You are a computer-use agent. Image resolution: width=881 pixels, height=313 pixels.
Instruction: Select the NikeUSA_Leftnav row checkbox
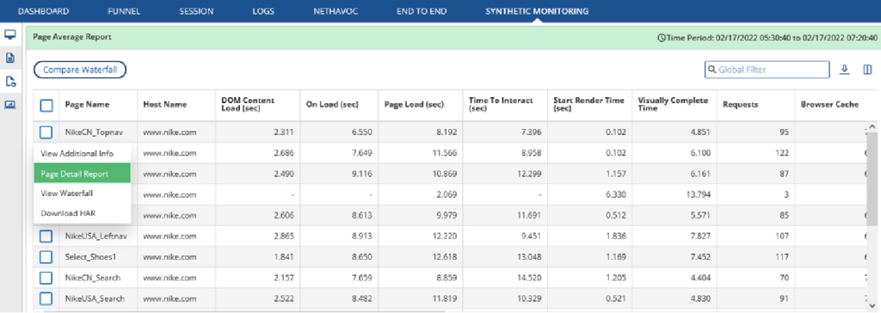[46, 236]
